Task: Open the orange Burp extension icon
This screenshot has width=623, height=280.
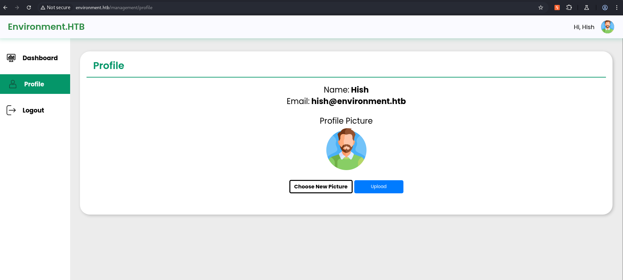Action: pyautogui.click(x=557, y=8)
